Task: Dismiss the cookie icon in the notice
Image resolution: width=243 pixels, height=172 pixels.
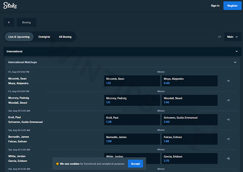Action: tap(57, 164)
